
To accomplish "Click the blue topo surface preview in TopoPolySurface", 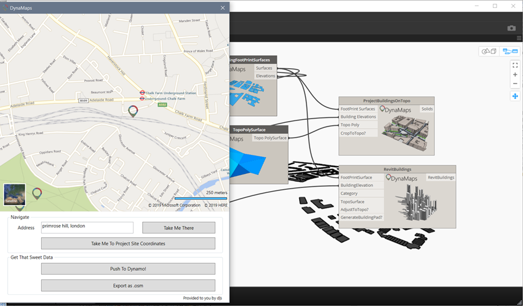I will 247,162.
